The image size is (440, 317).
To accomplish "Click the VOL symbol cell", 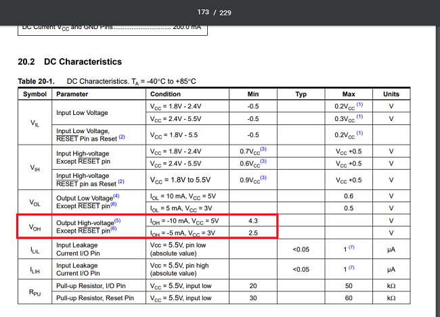I will pyautogui.click(x=35, y=202).
